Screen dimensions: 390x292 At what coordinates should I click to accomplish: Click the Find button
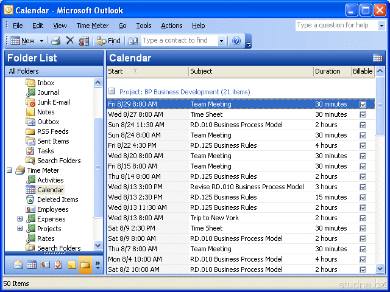tap(108, 41)
